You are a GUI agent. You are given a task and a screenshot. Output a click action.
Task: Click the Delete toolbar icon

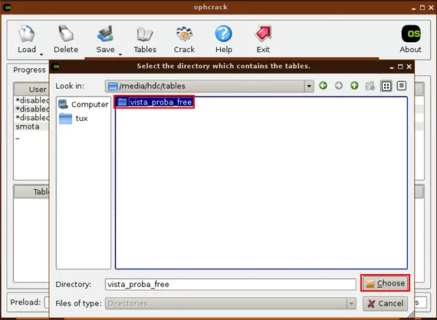coord(66,39)
